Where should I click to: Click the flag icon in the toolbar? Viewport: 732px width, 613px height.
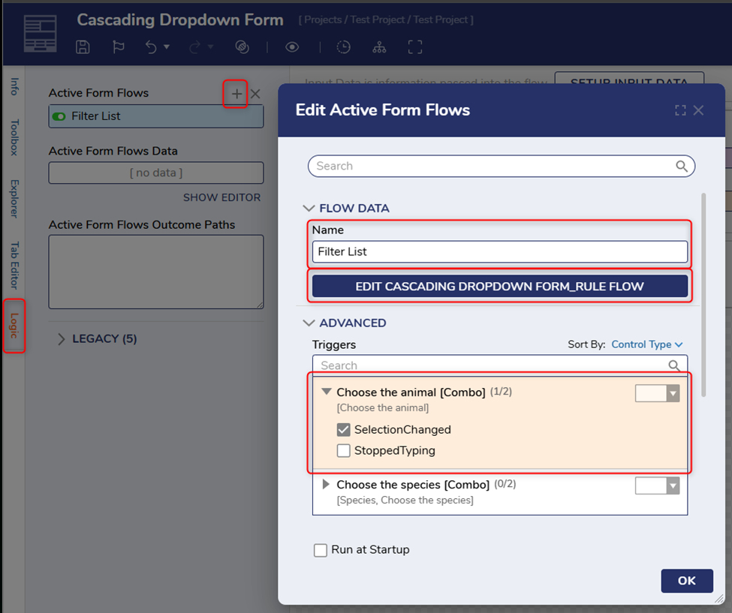[x=119, y=47]
